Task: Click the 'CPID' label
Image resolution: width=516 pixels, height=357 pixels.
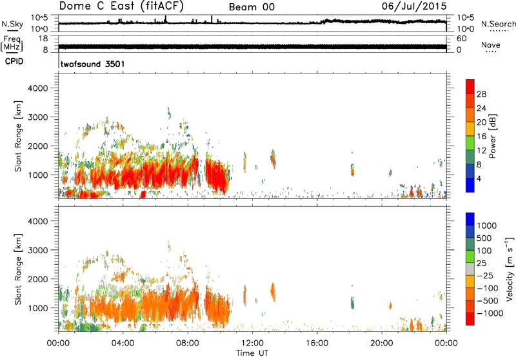Action: 14,61
